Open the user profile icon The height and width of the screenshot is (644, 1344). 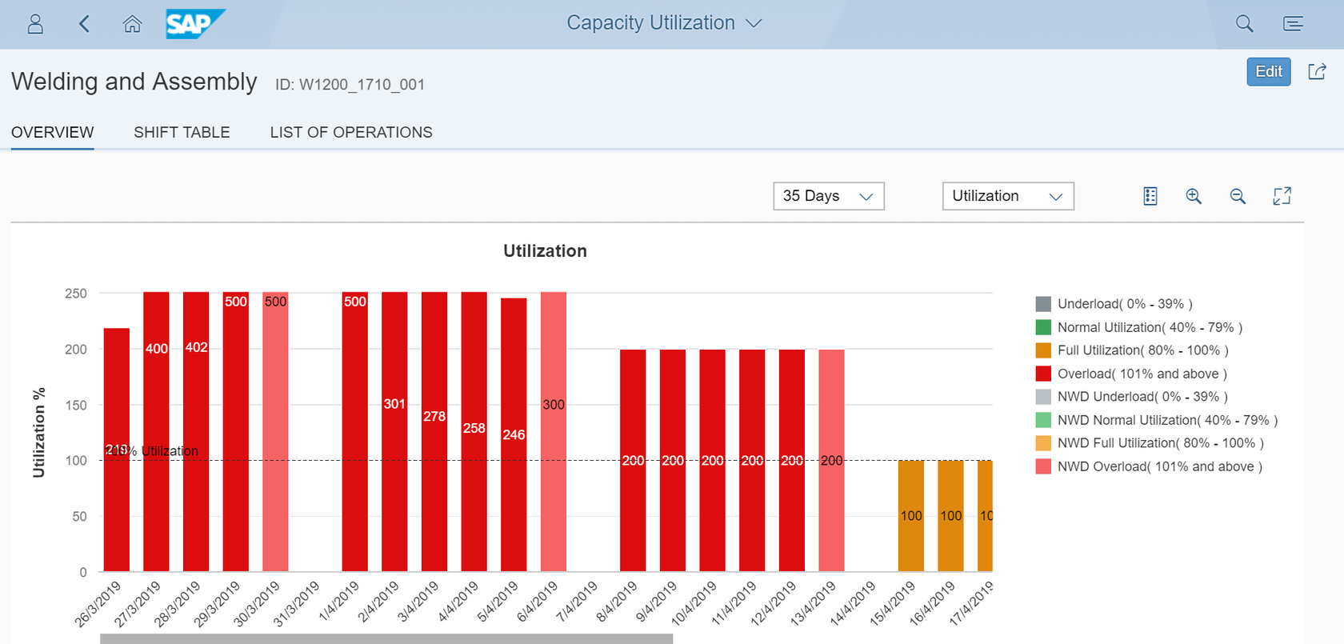35,24
